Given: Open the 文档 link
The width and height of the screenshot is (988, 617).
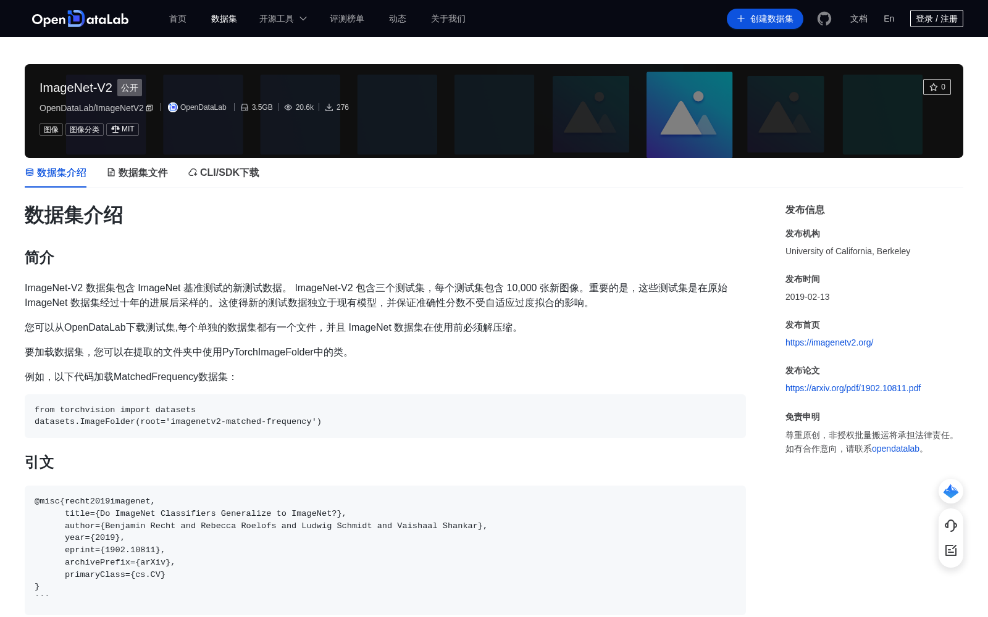Looking at the screenshot, I should [x=859, y=19].
